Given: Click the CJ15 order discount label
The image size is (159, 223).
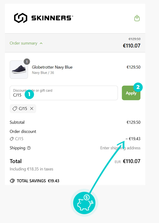Looking at the screenshot, I should point(19,139).
